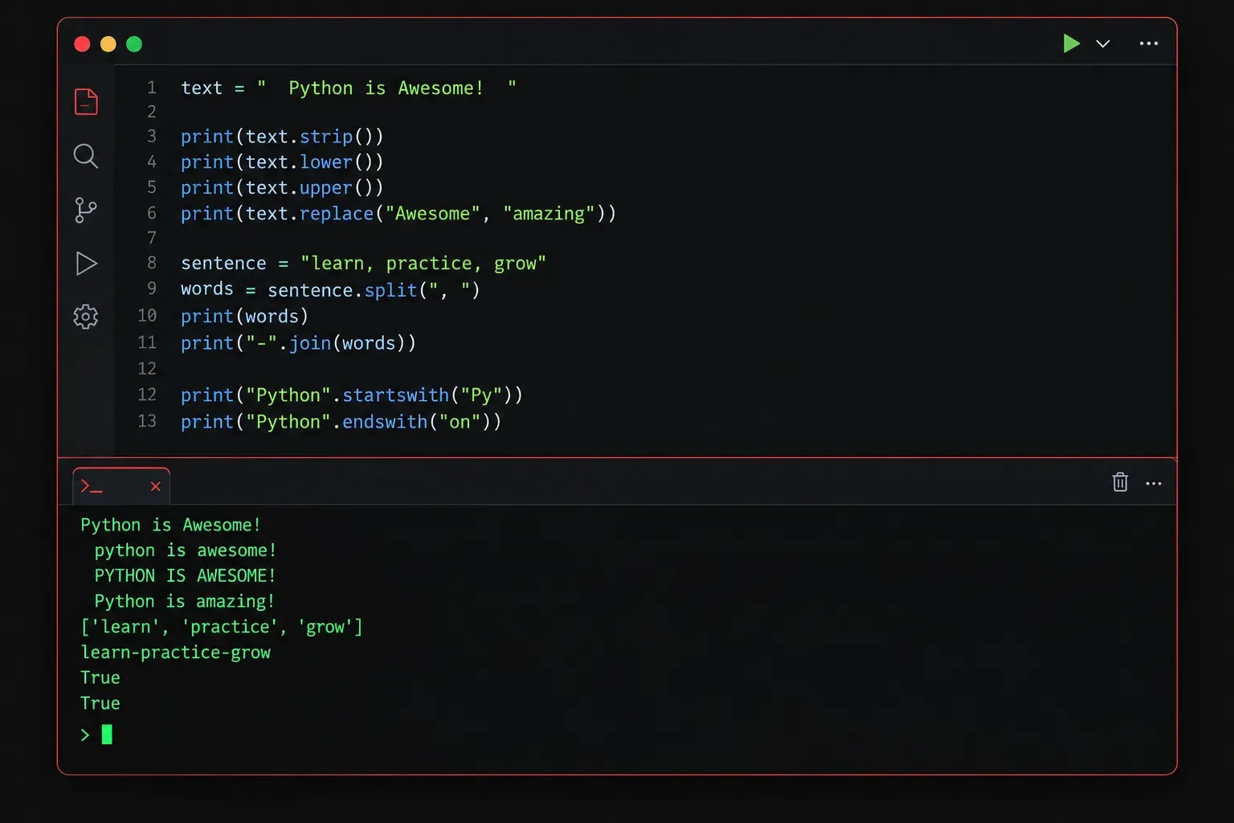1234x823 pixels.
Task: Click terminal output "Python is amazing!"
Action: pos(185,602)
